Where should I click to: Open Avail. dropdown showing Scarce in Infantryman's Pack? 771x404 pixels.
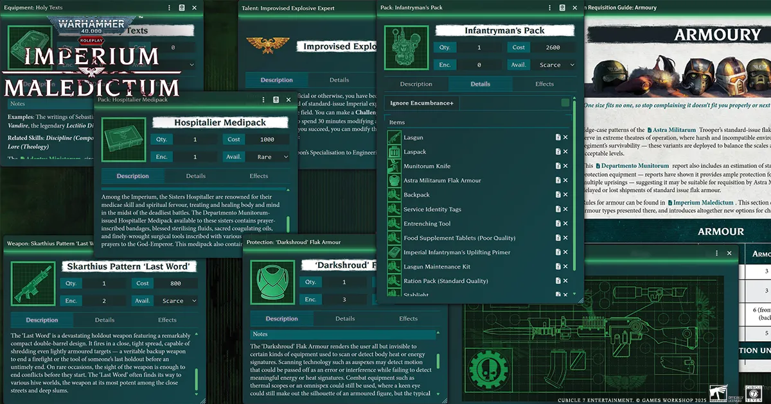[x=554, y=65]
